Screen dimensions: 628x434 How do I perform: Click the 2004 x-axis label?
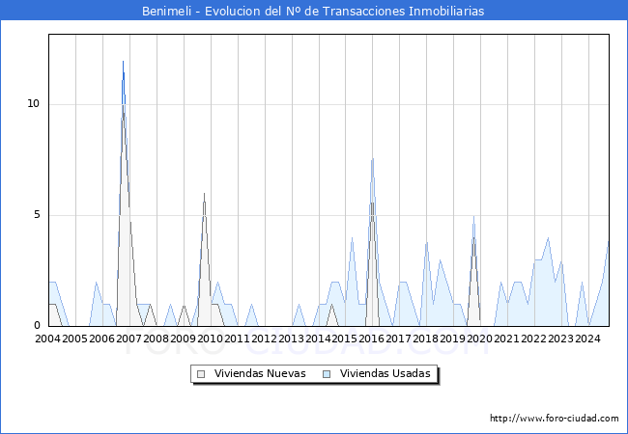(x=47, y=339)
